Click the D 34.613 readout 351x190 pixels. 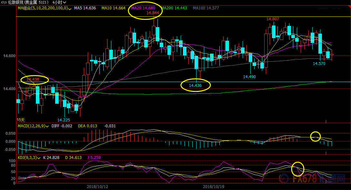point(73,158)
